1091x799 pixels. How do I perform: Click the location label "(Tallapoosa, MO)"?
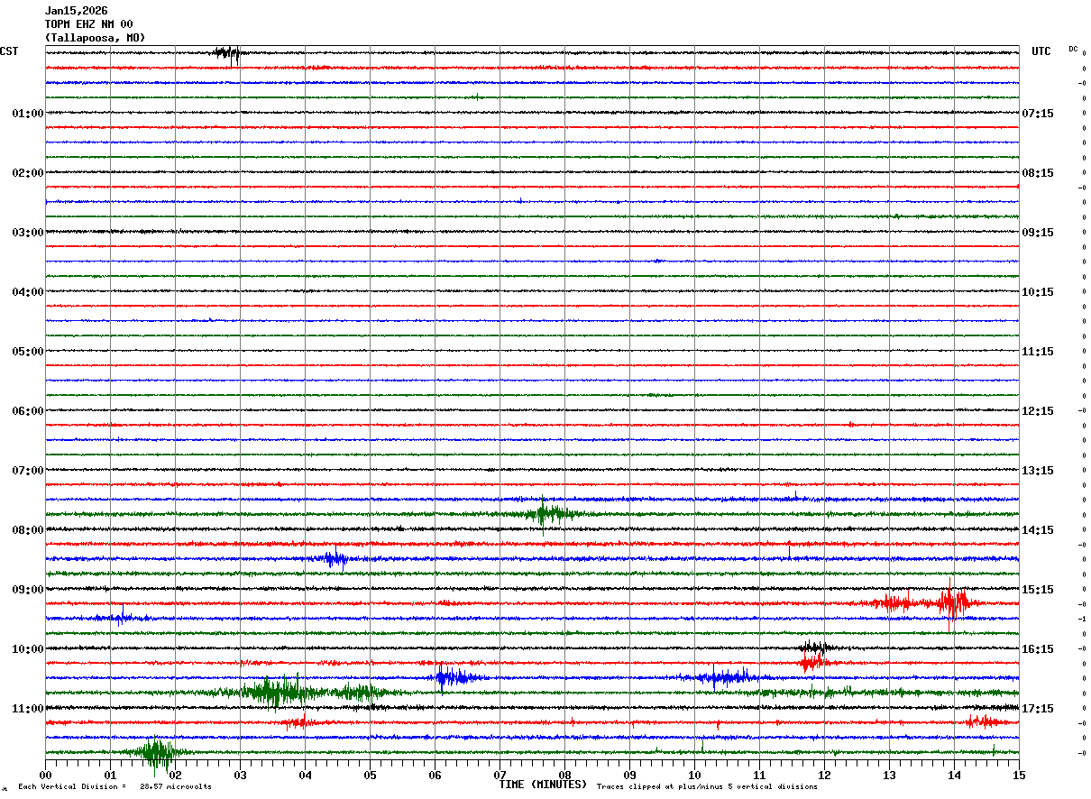pos(95,38)
